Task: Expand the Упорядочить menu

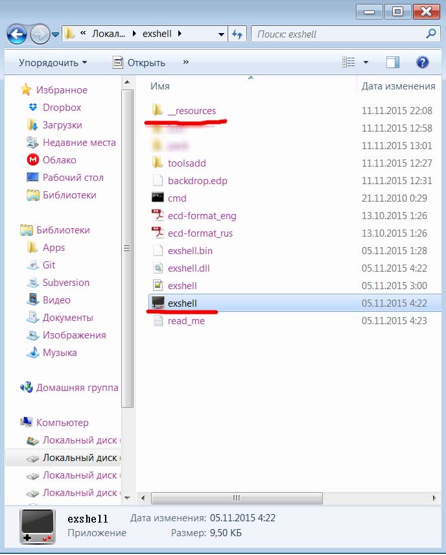Action: pyautogui.click(x=53, y=63)
